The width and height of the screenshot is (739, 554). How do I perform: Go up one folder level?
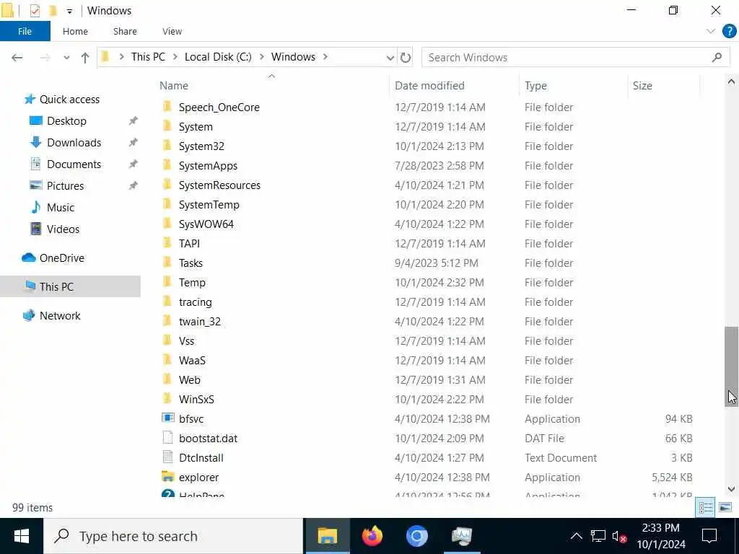pos(85,58)
